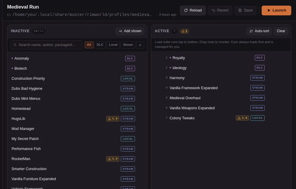Click the active warnings count badge
The width and height of the screenshot is (296, 189).
tap(184, 31)
